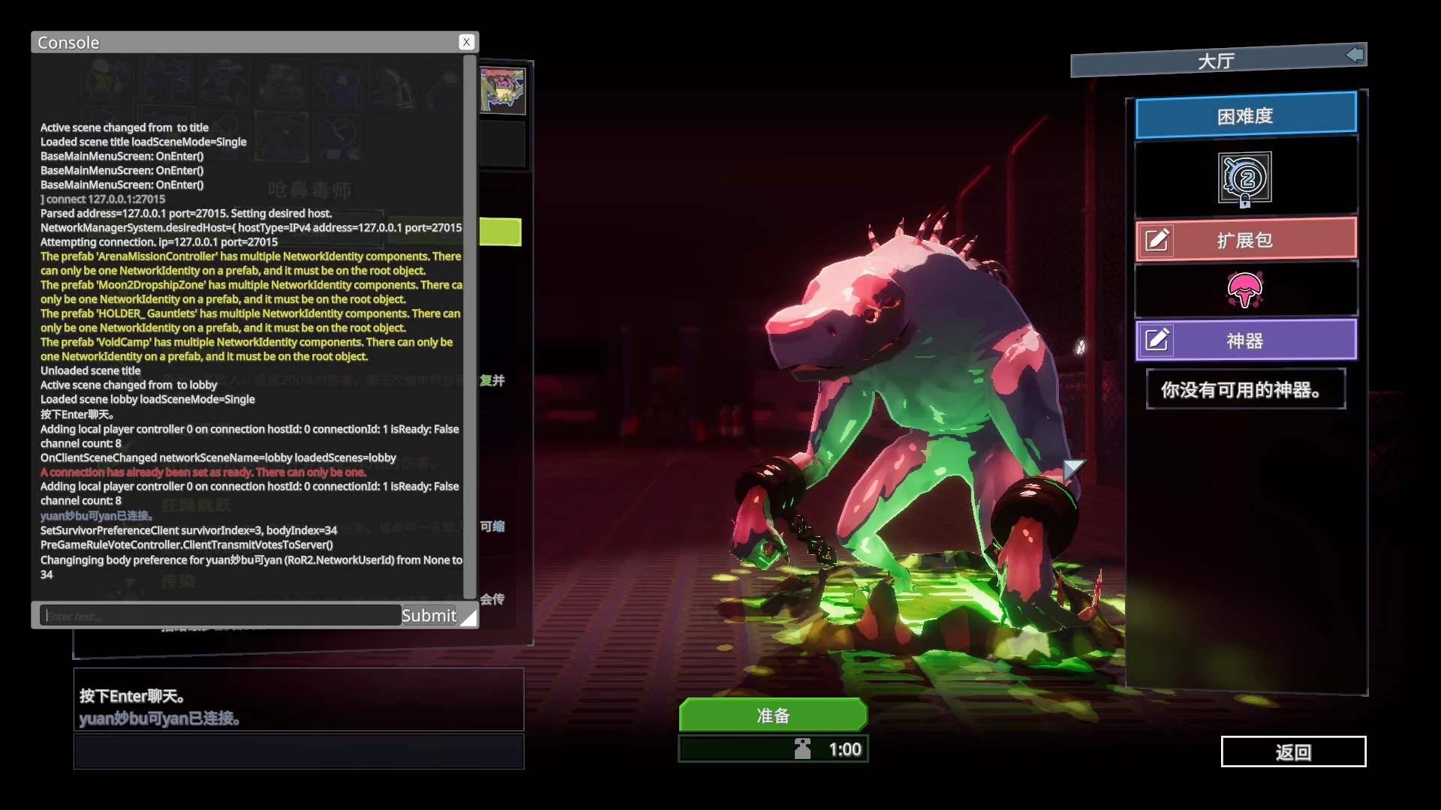Click the Console command text input field
Image resolution: width=1441 pixels, height=810 pixels.
pos(220,616)
